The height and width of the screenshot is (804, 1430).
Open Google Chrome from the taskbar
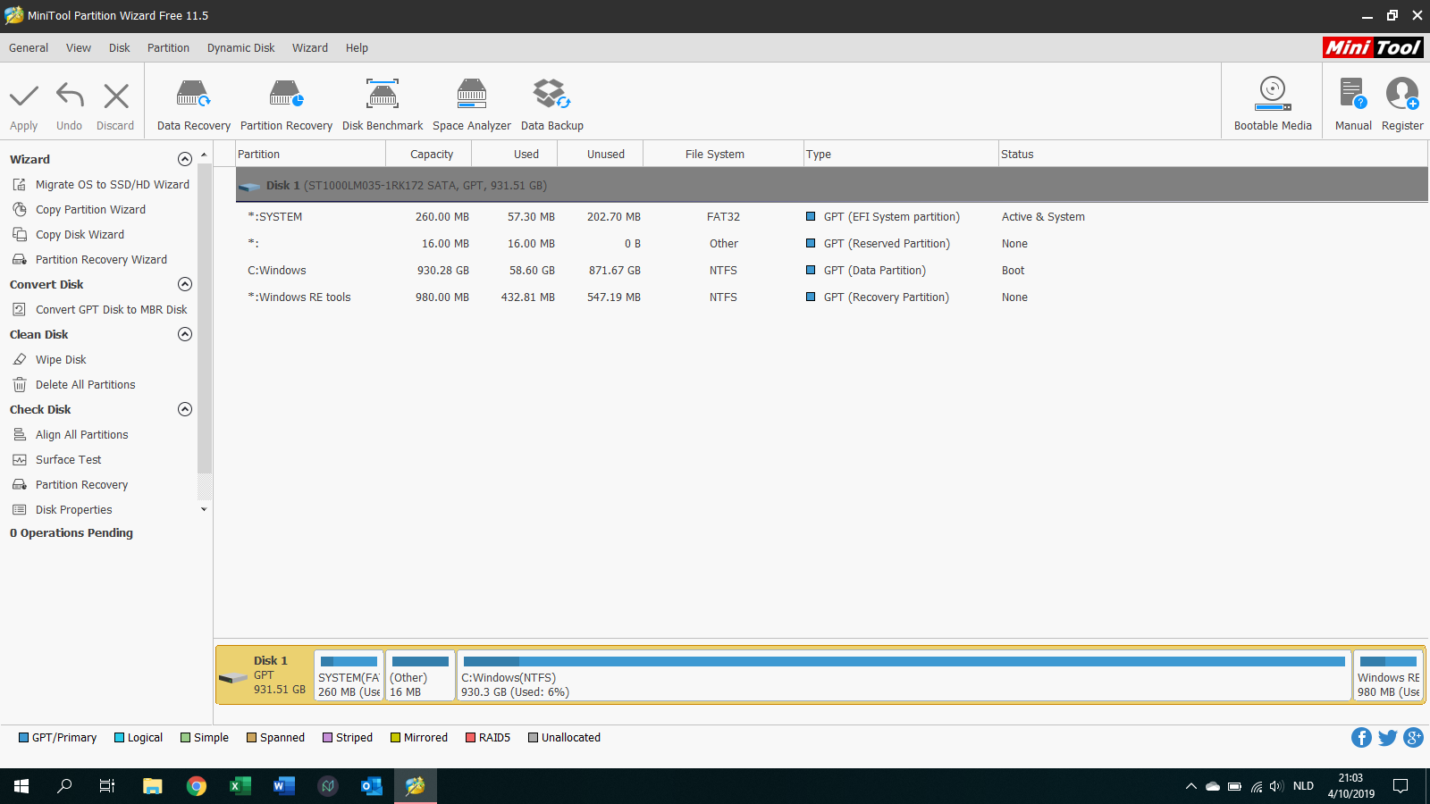point(197,786)
